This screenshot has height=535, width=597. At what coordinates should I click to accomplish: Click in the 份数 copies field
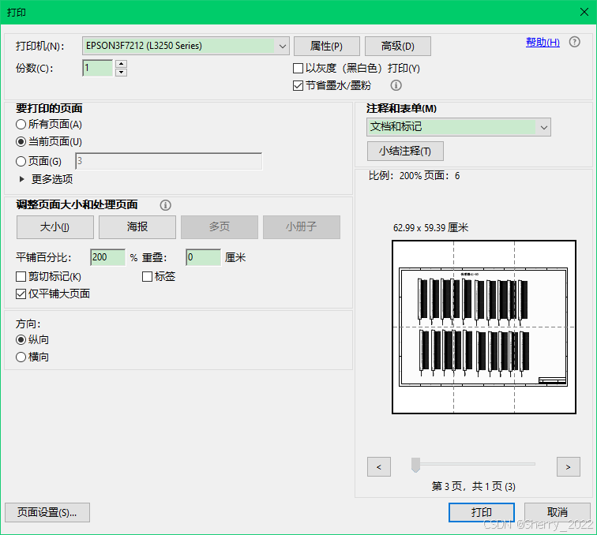pyautogui.click(x=98, y=68)
